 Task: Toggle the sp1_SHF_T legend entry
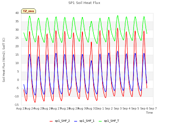[109, 121]
